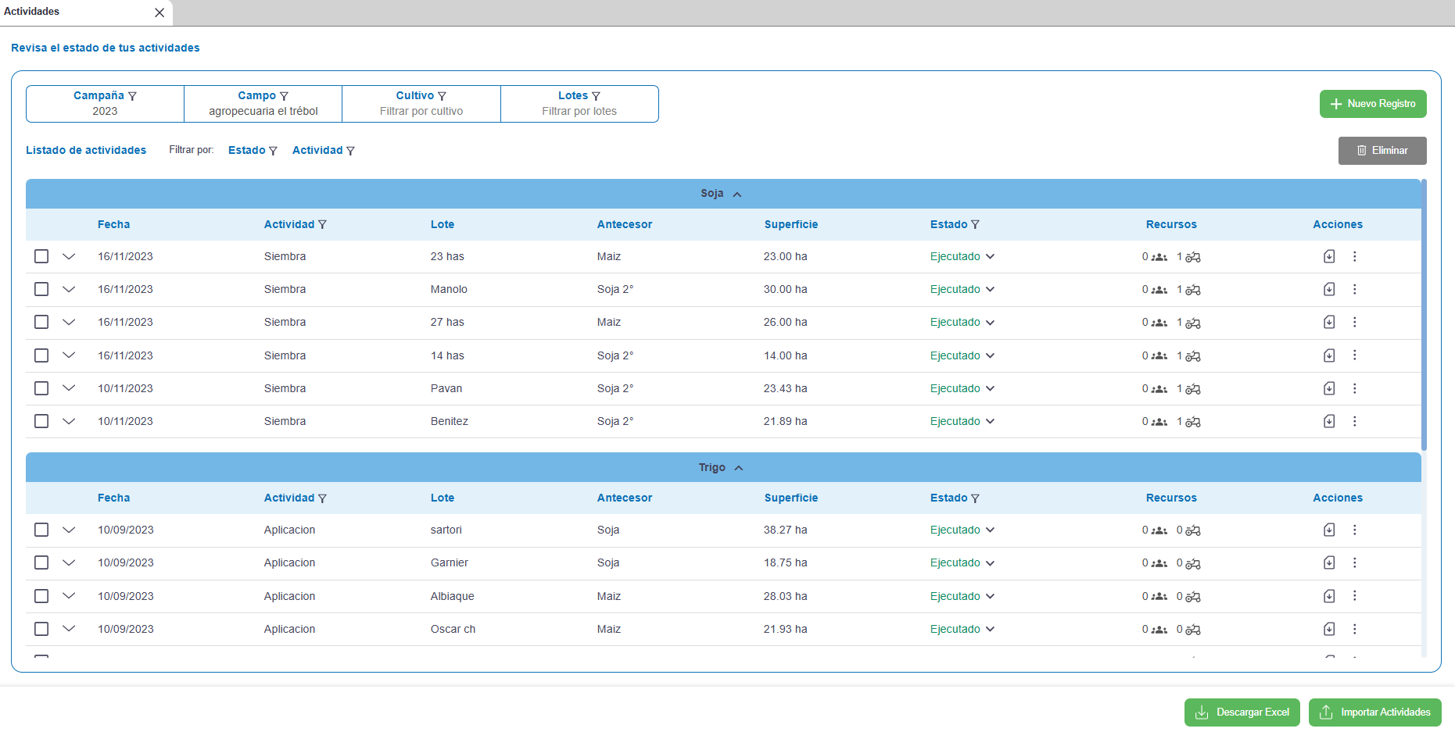1455x732 pixels.
Task: Select the checkbox for lote 23 has
Action: [41, 256]
